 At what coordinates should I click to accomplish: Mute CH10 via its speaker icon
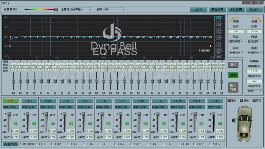click(182, 124)
